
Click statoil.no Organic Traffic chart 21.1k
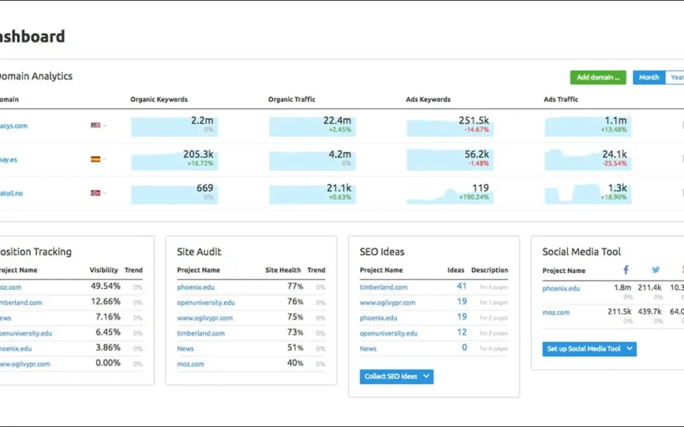pyautogui.click(x=312, y=193)
